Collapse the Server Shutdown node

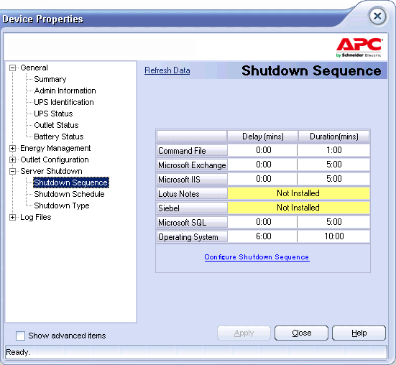click(12, 172)
